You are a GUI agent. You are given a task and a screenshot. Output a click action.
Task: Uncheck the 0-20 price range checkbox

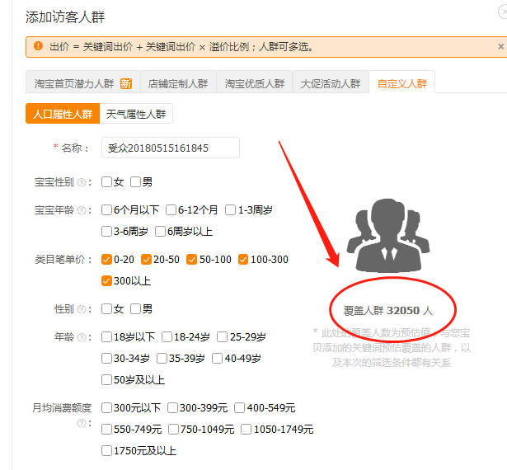point(106,260)
